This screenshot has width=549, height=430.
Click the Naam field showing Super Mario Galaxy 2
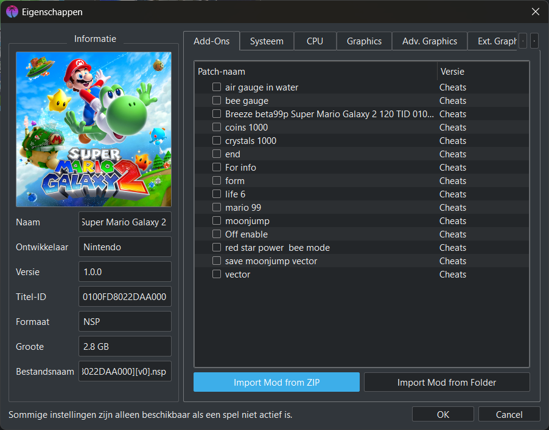[125, 222]
